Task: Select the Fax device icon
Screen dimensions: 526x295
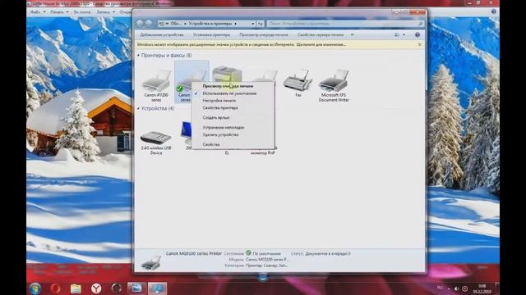Action: [x=298, y=83]
